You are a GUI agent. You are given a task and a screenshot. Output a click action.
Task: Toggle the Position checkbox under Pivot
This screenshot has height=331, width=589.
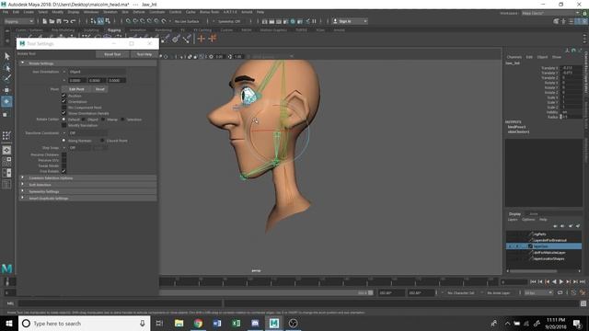pyautogui.click(x=64, y=96)
